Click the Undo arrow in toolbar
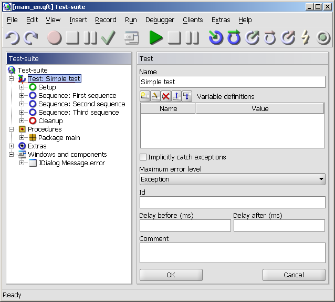This screenshot has height=302, width=335. (13, 38)
